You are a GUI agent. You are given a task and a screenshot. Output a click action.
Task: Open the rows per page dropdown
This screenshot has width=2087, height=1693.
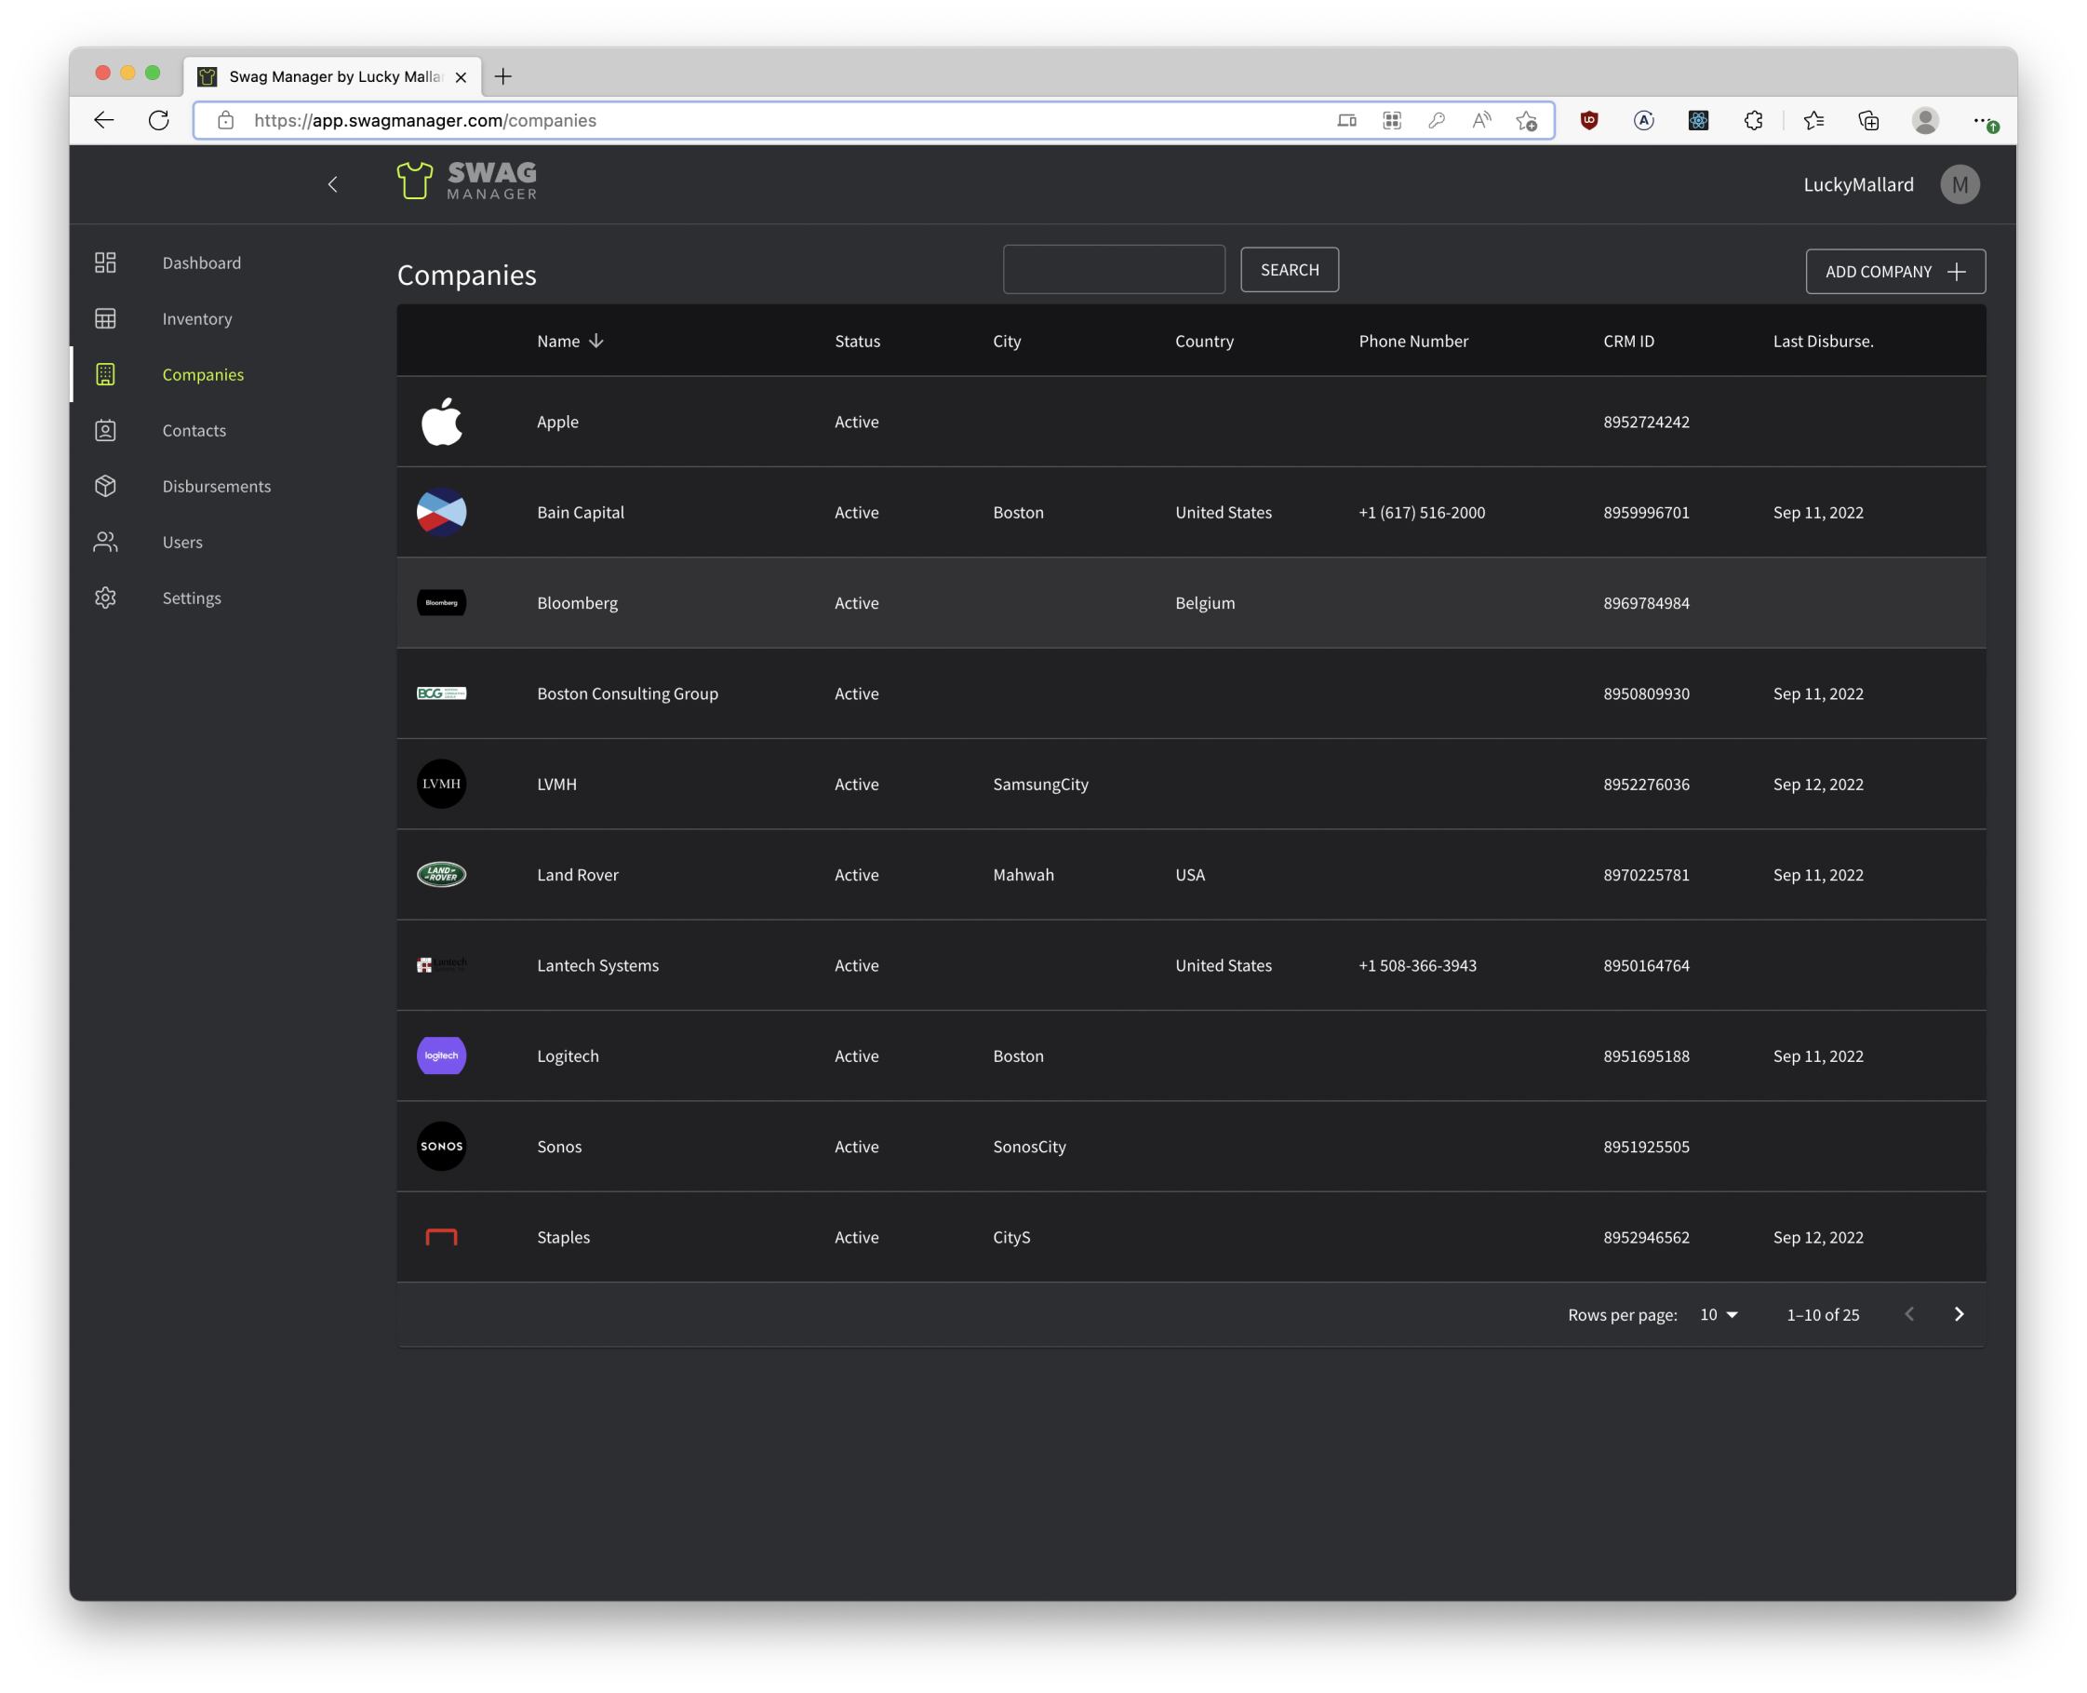[1719, 1314]
